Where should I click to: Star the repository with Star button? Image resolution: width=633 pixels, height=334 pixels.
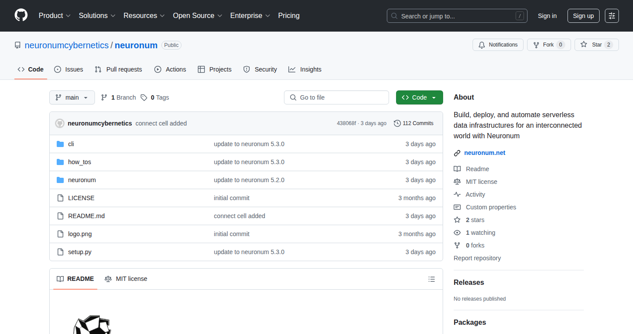597,45
